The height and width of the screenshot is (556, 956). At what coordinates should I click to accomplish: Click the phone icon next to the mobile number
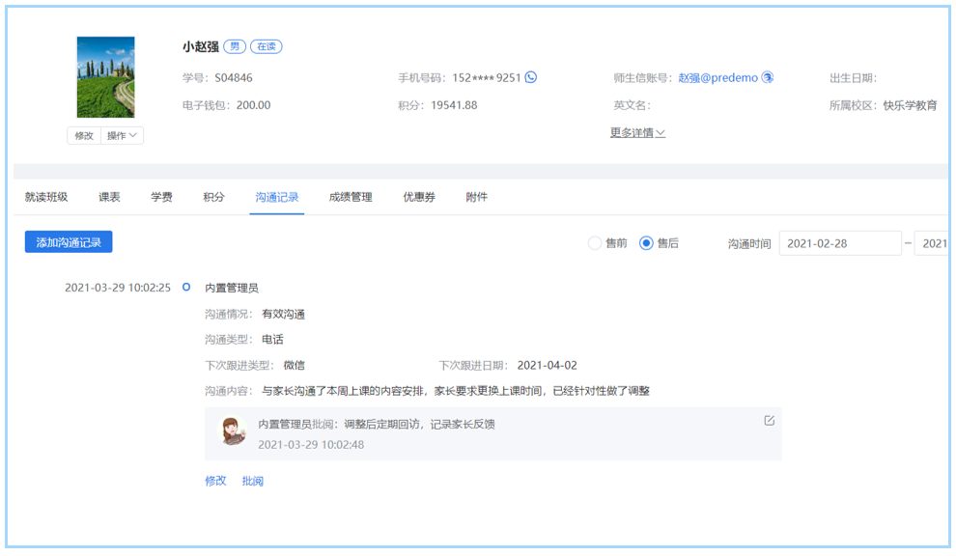pyautogui.click(x=531, y=78)
